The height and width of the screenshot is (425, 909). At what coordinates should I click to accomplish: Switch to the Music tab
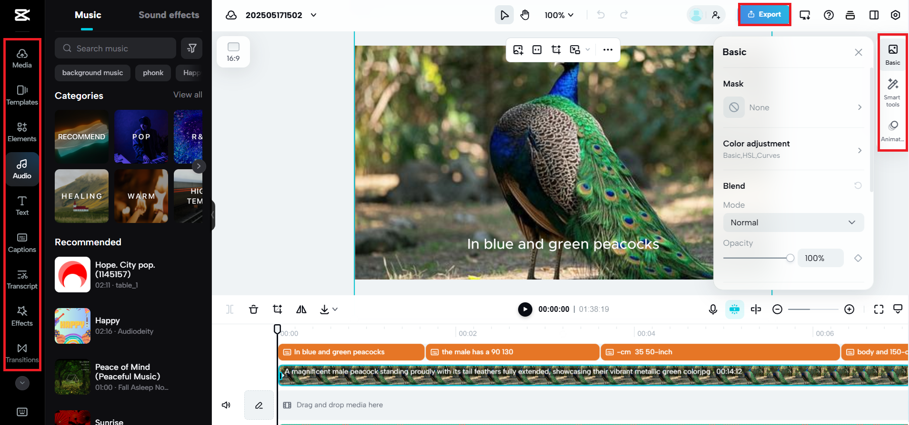click(x=88, y=15)
